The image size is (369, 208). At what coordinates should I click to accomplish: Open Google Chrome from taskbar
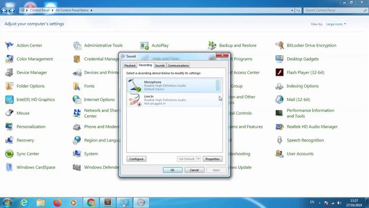[91, 203]
